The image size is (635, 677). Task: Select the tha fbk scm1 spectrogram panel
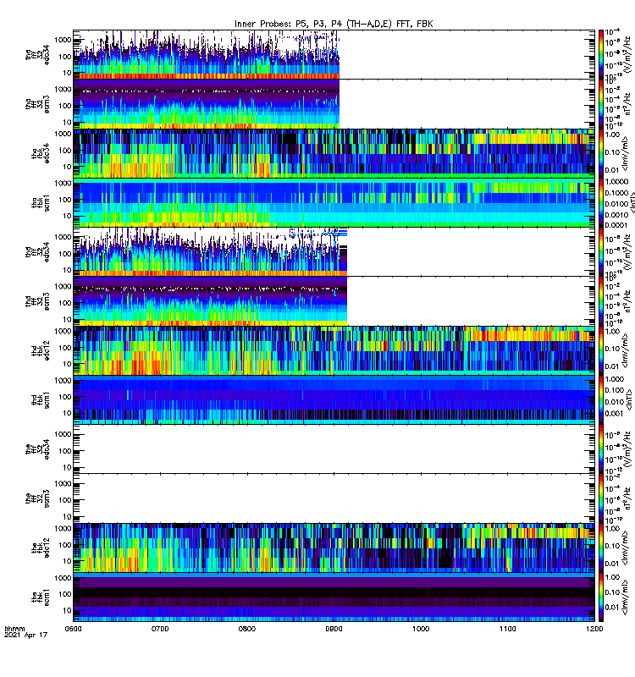click(334, 202)
